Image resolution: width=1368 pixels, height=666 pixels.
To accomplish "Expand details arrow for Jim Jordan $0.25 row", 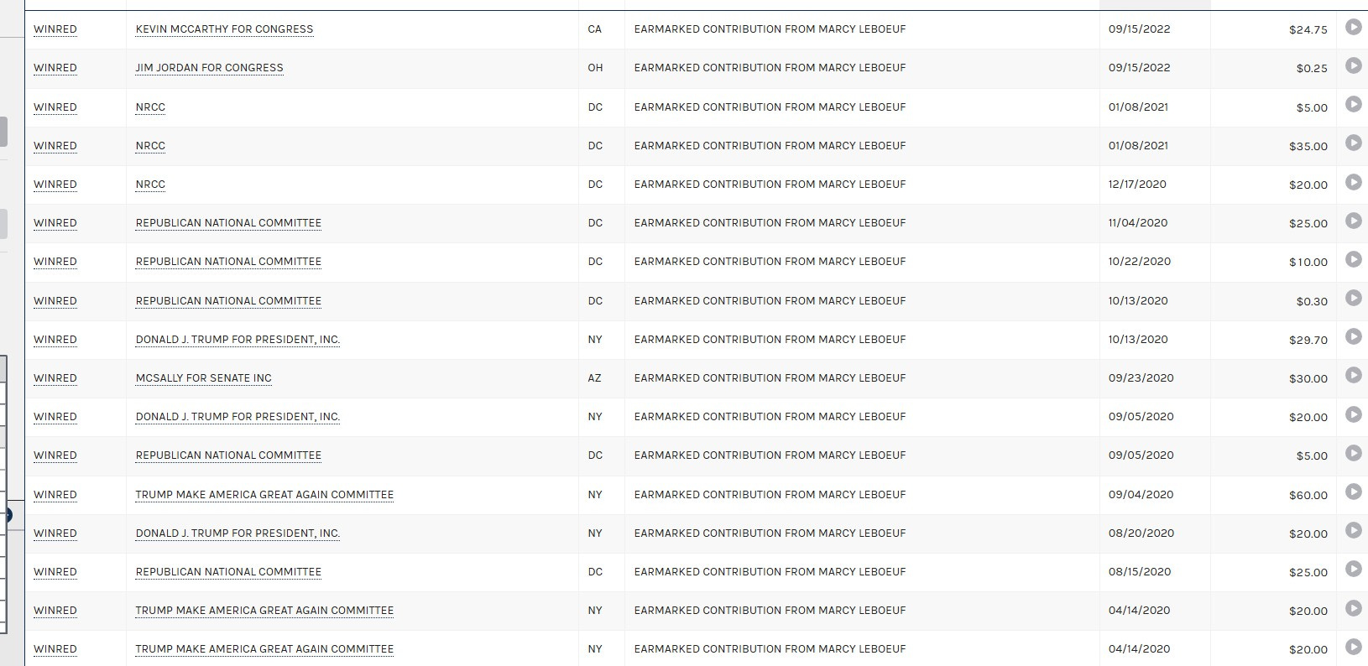I will 1353,65.
